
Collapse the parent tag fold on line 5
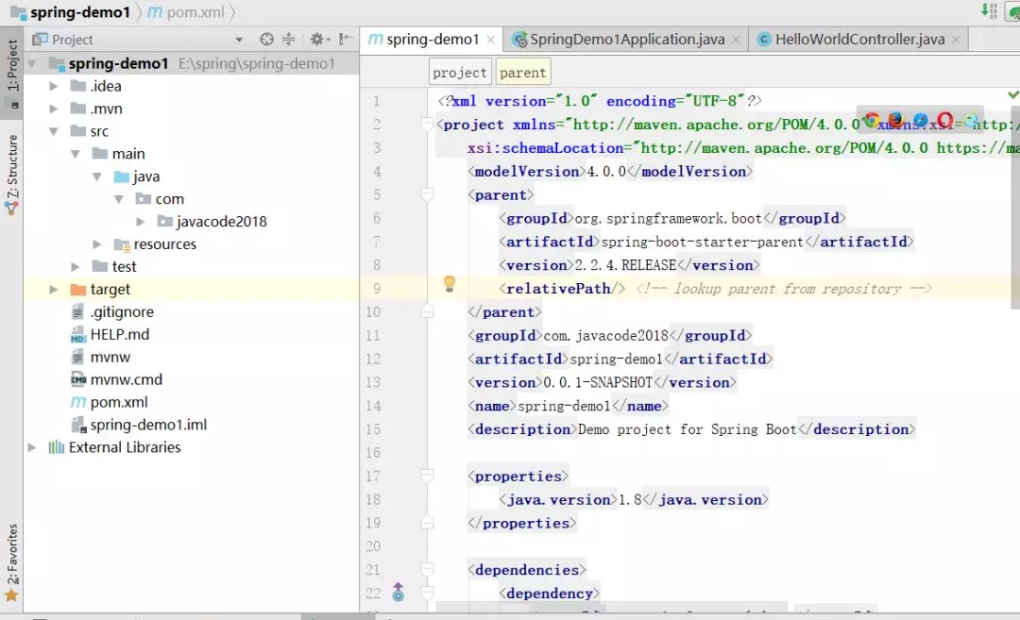tap(427, 195)
